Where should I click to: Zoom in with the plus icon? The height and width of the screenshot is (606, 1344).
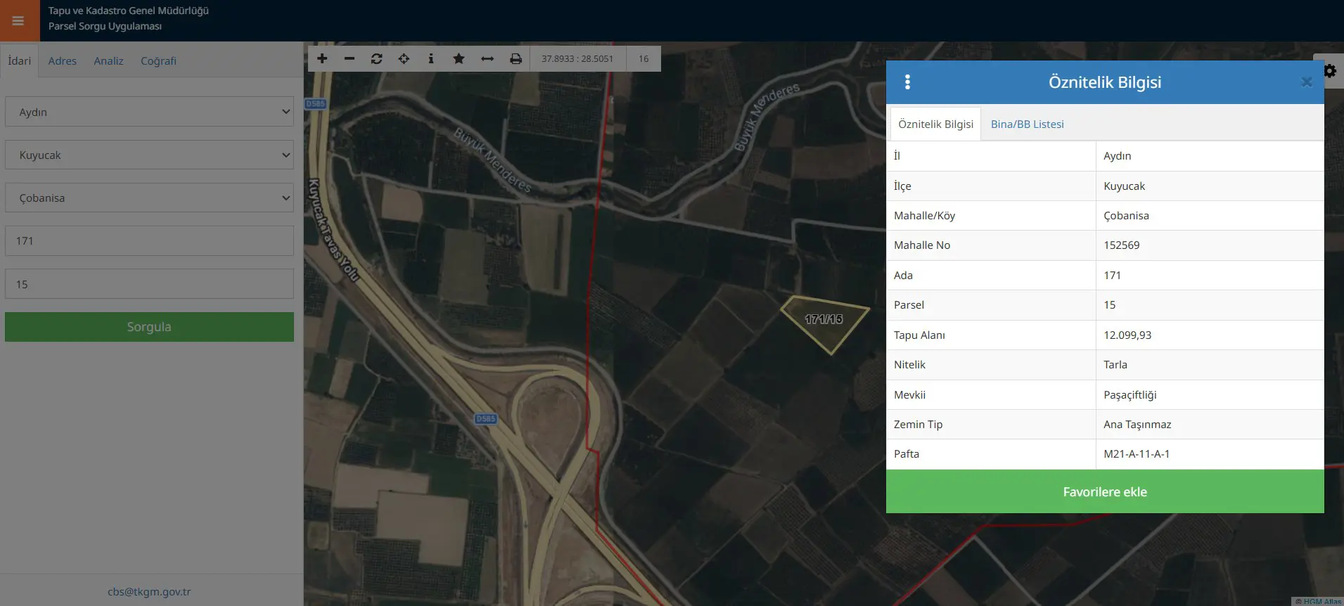pyautogui.click(x=322, y=59)
